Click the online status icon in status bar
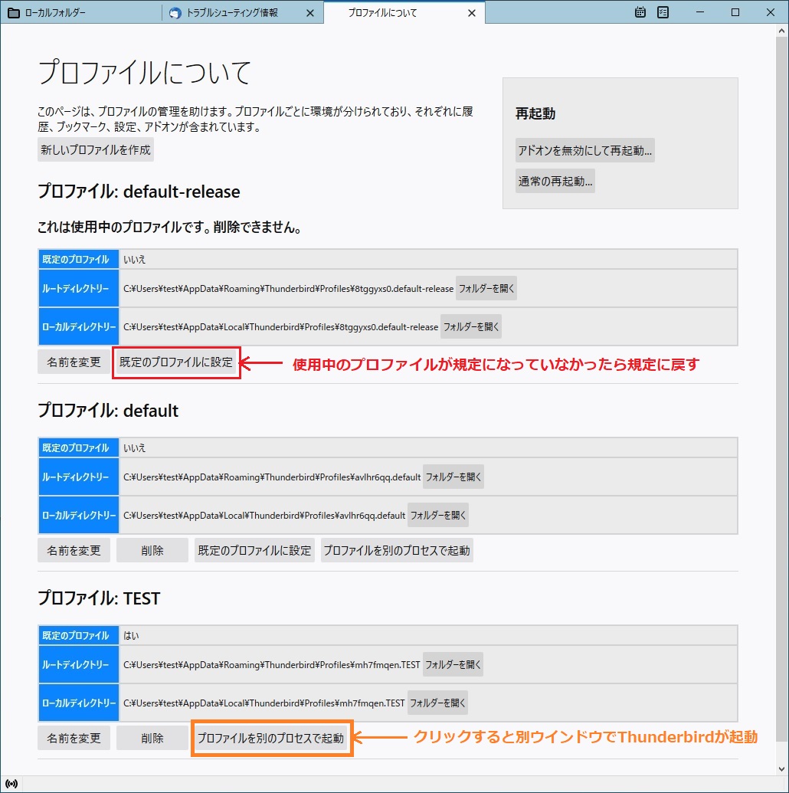This screenshot has height=793, width=789. point(11,784)
